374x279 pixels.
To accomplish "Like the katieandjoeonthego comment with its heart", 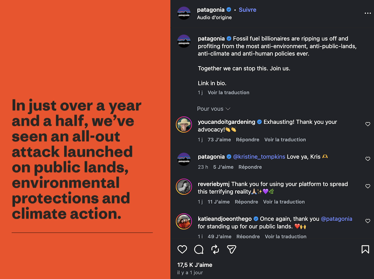I will (x=367, y=221).
